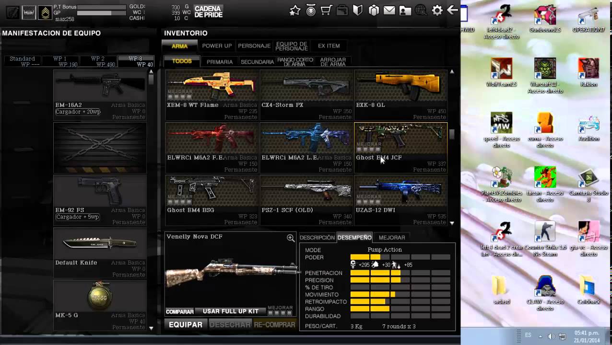Filter weapons by SECUNDARIA
The image size is (612, 345).
[x=257, y=62]
